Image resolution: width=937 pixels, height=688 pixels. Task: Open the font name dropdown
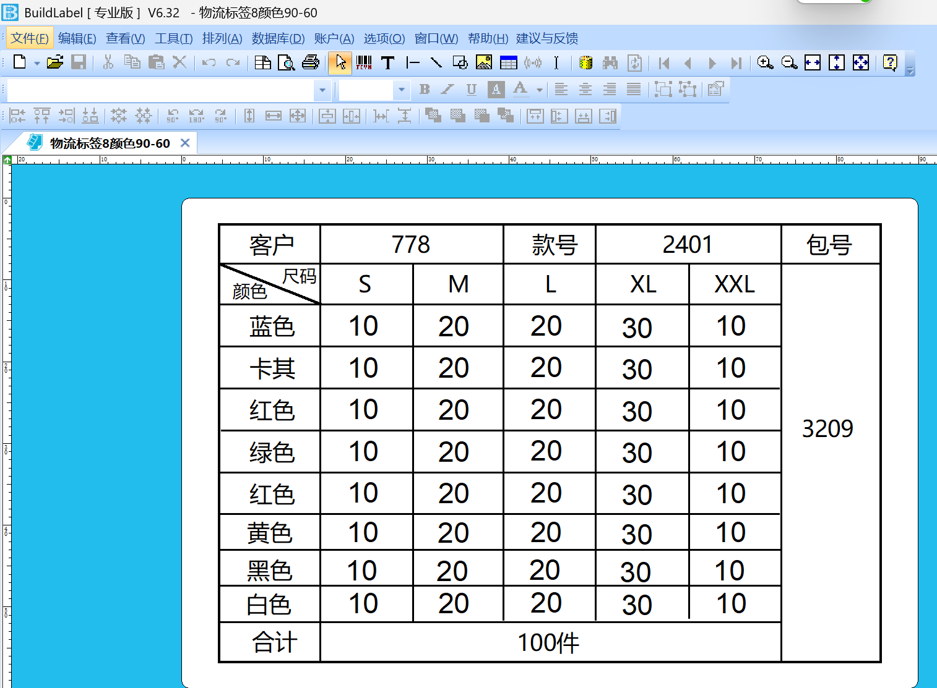[322, 90]
